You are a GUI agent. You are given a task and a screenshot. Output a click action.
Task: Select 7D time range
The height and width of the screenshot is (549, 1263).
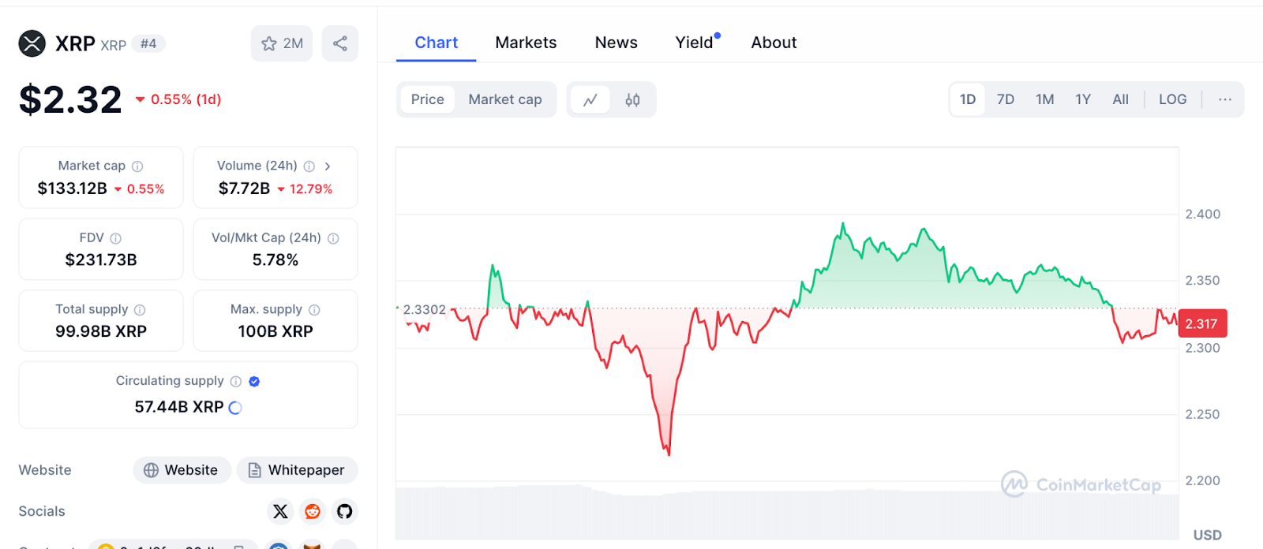(x=1006, y=99)
